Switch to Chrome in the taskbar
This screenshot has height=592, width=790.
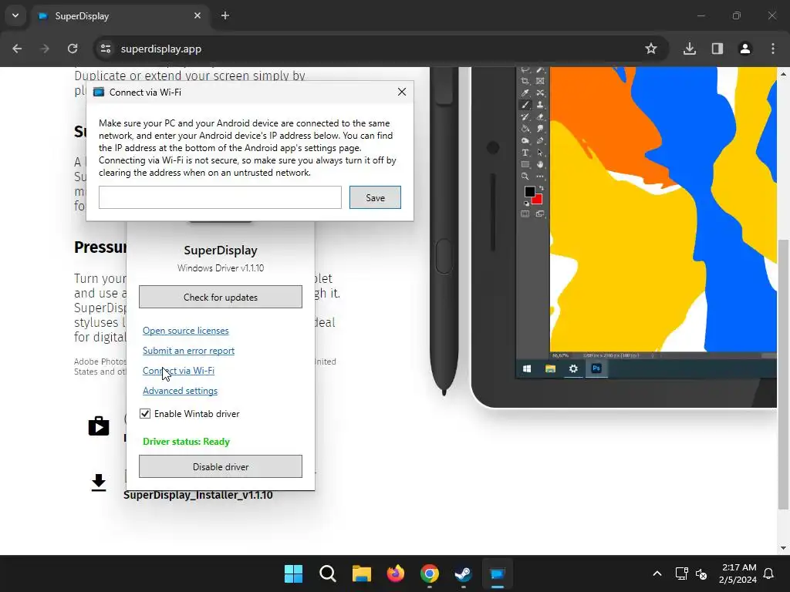[x=430, y=573]
